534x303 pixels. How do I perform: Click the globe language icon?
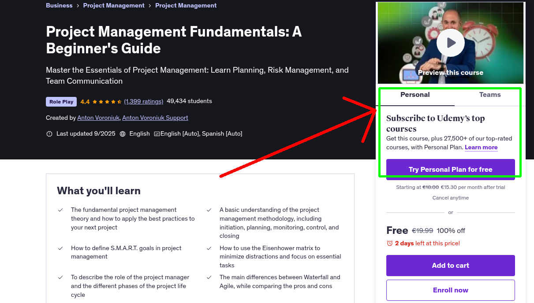[x=123, y=134]
